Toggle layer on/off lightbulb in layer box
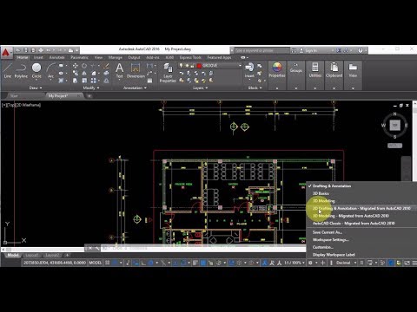Viewport: 417px width, 312px height. point(182,66)
